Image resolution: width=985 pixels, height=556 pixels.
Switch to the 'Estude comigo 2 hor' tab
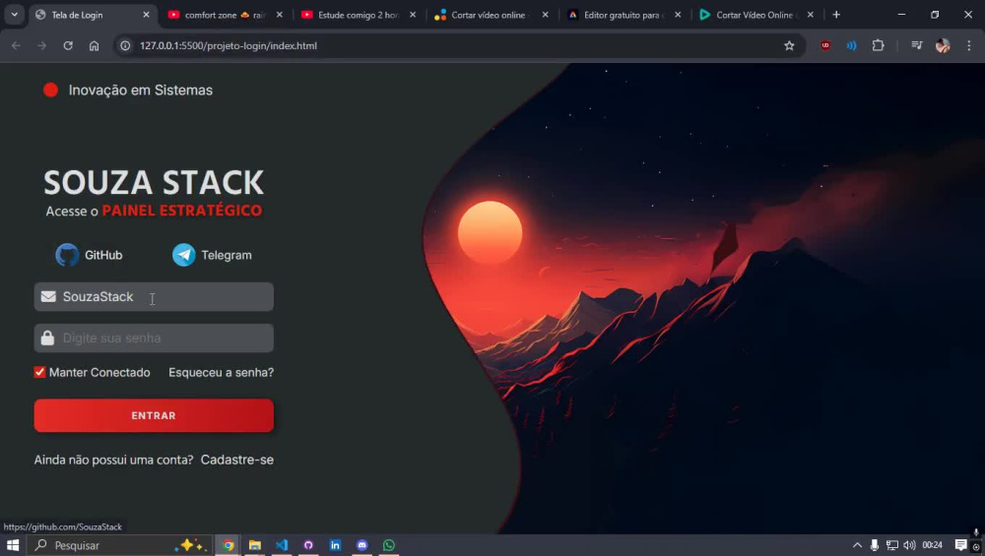pyautogui.click(x=359, y=15)
